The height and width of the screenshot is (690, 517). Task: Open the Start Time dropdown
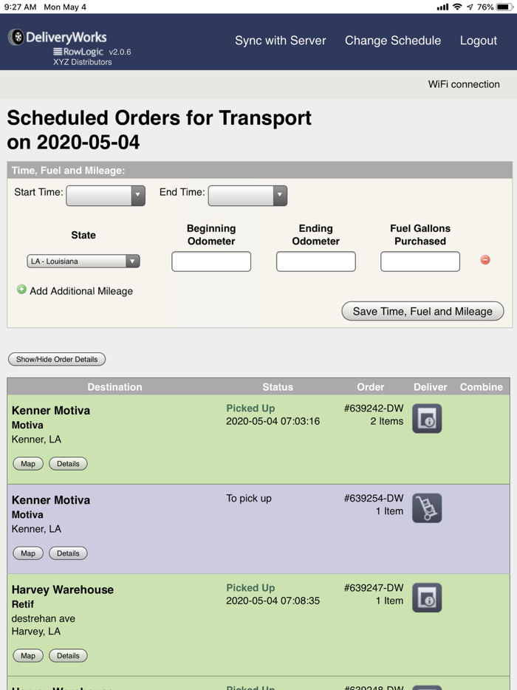106,196
